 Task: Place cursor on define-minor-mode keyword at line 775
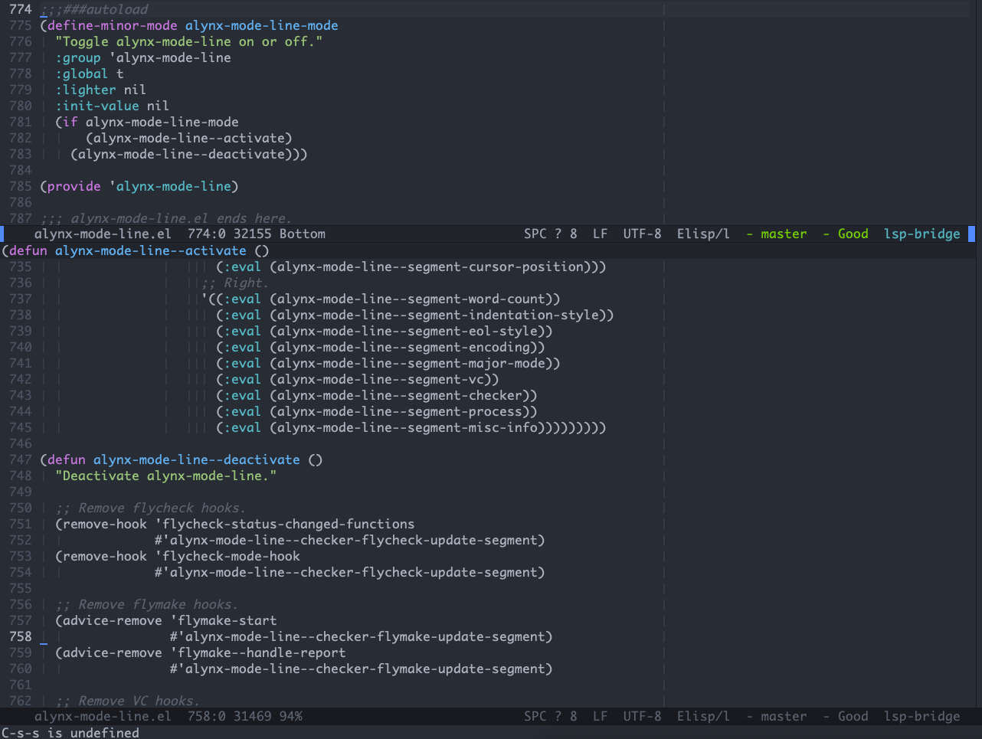click(x=112, y=25)
